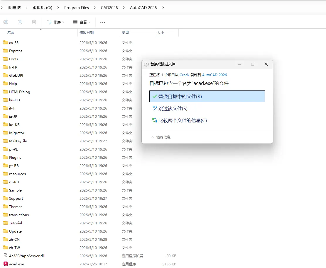Open the three-dots more options menu
Screen dimensions: 326x268
tap(103, 22)
